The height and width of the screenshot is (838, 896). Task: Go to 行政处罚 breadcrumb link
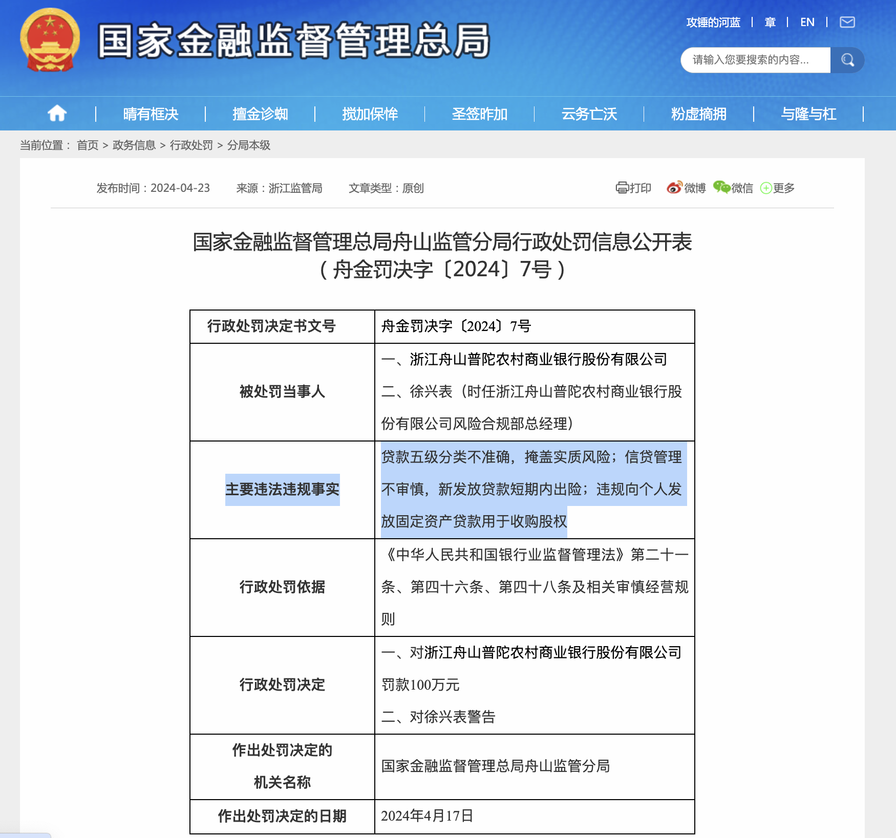pos(193,146)
